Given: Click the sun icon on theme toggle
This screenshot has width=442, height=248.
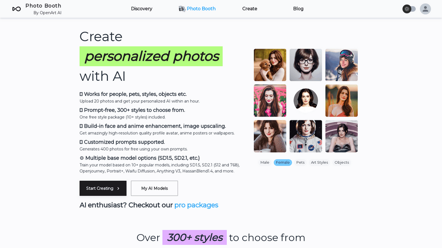Looking at the screenshot, I should [x=406, y=9].
